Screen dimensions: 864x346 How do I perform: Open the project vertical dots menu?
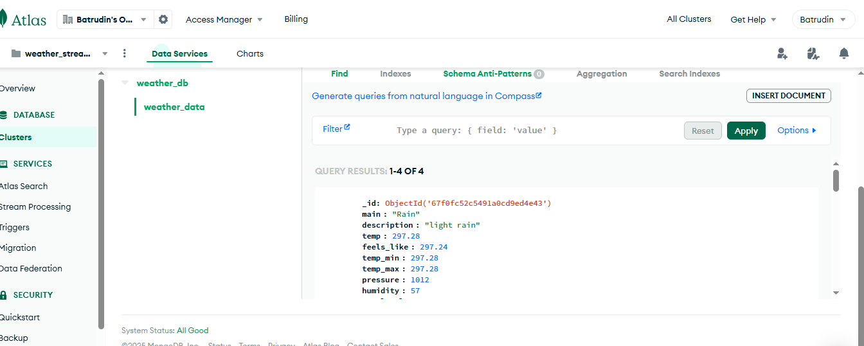tap(125, 53)
